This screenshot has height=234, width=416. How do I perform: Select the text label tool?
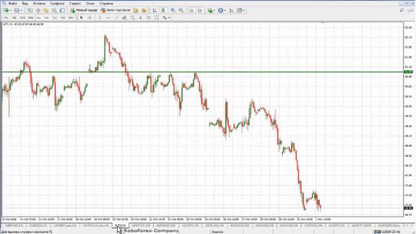149,18
